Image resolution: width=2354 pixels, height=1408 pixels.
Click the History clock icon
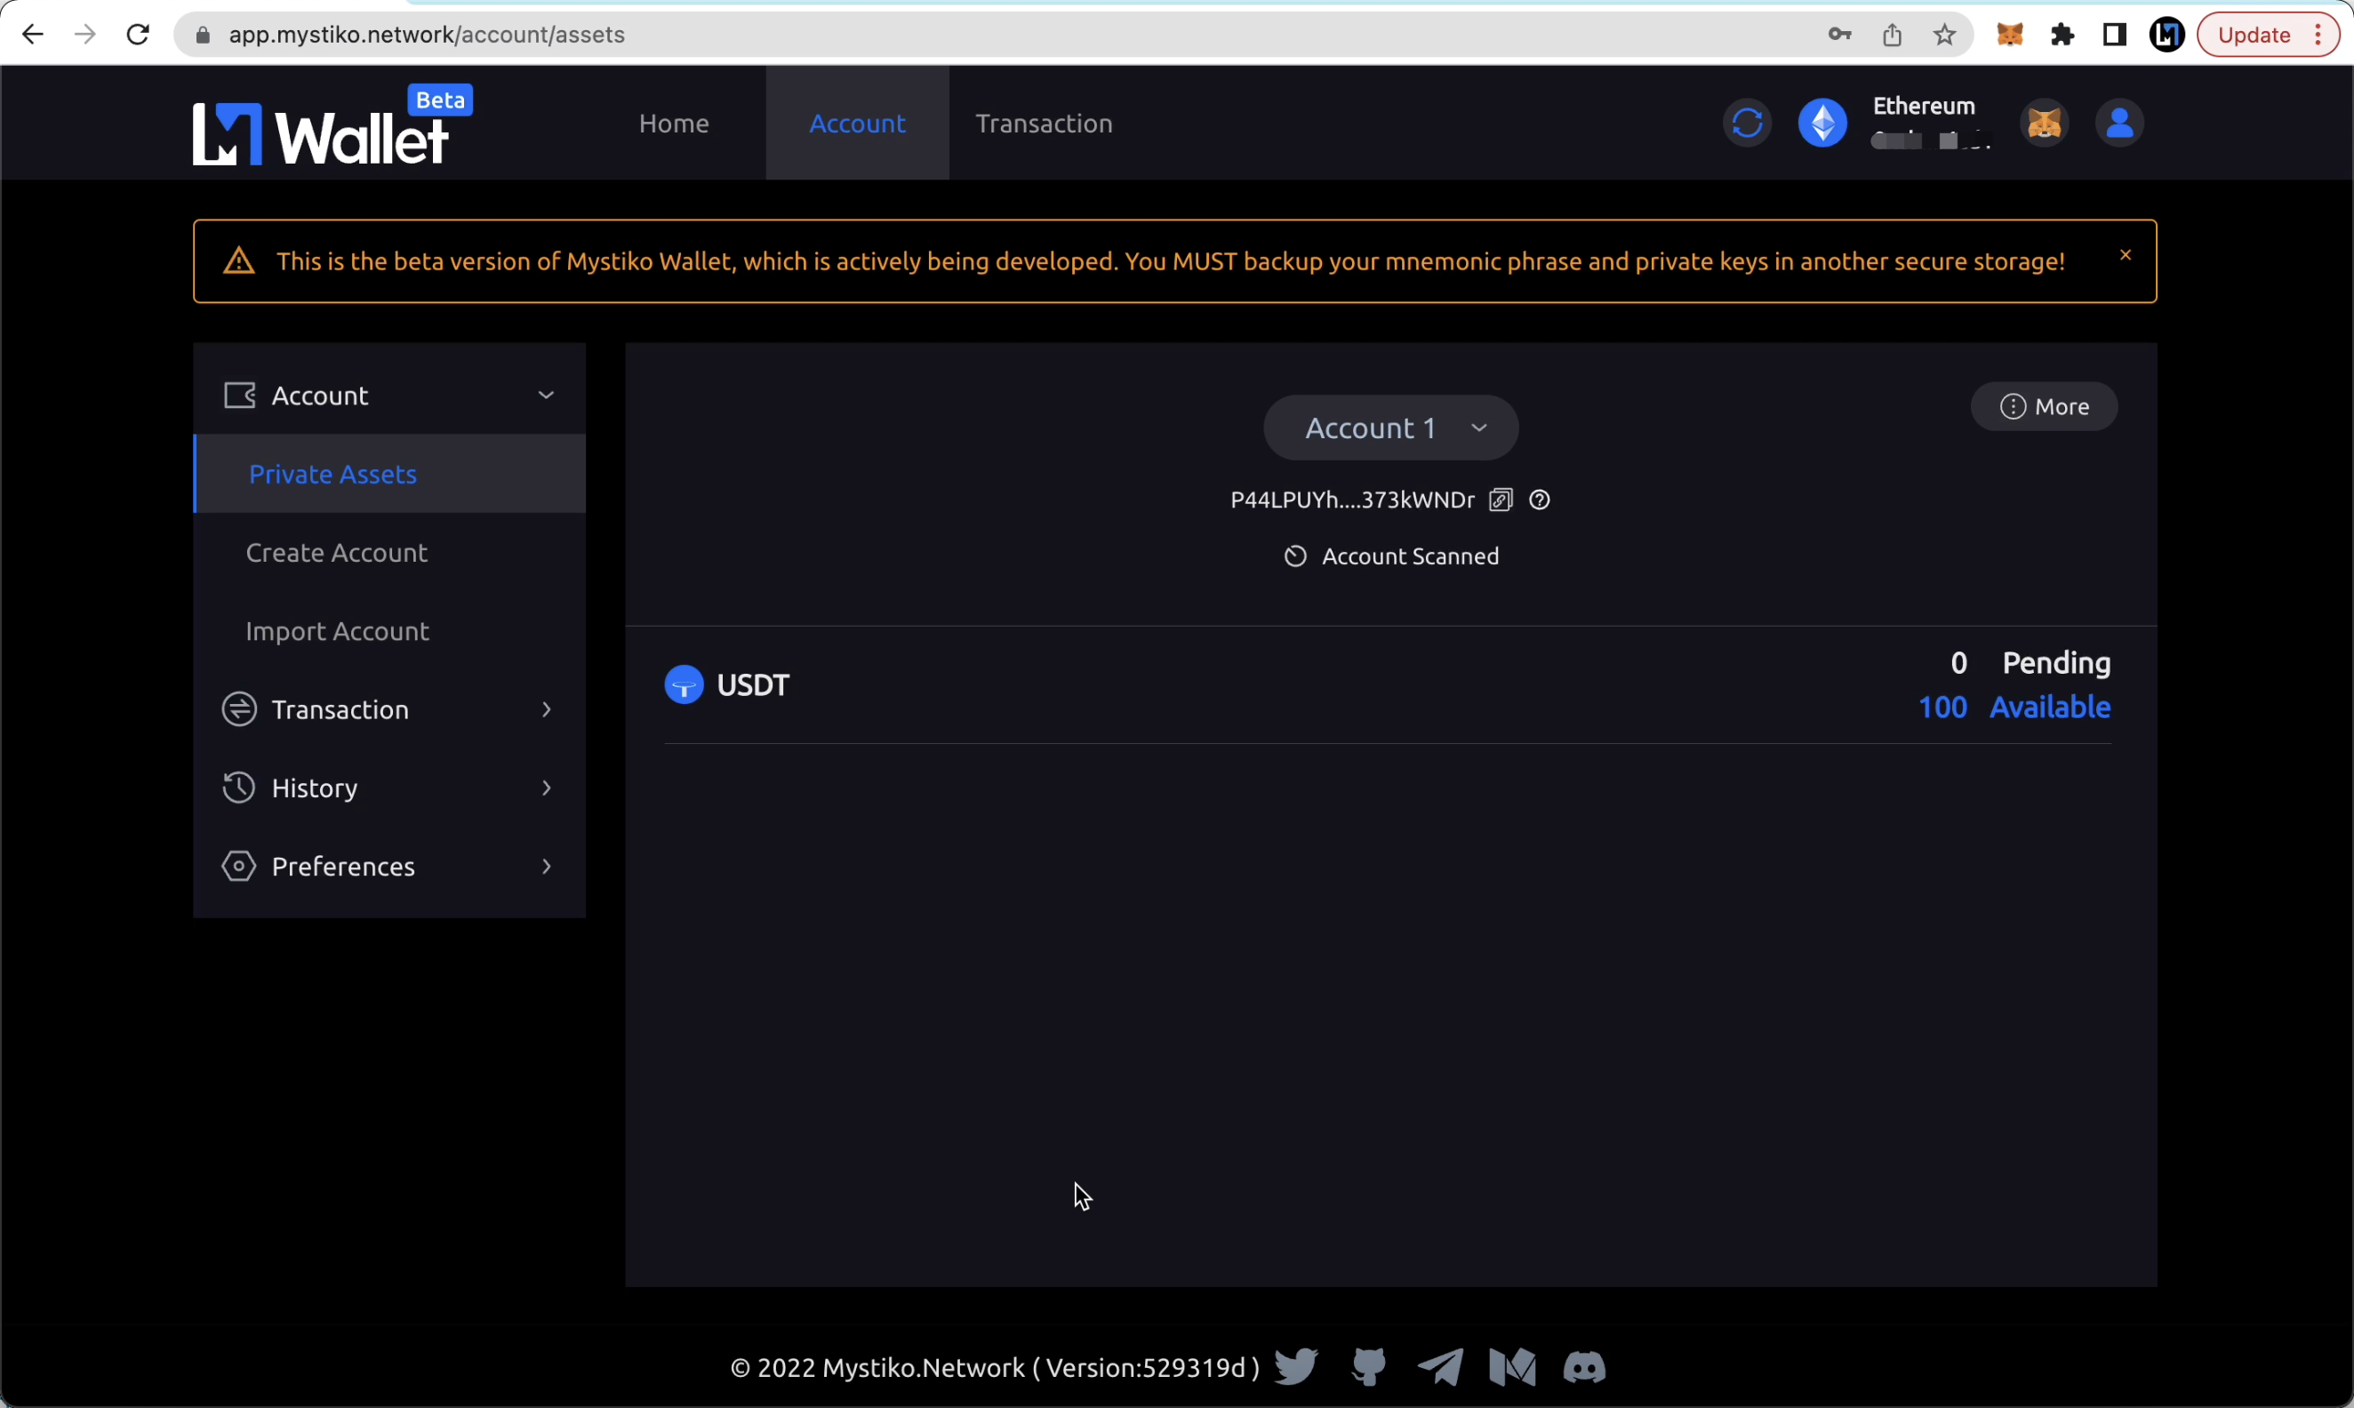[239, 788]
